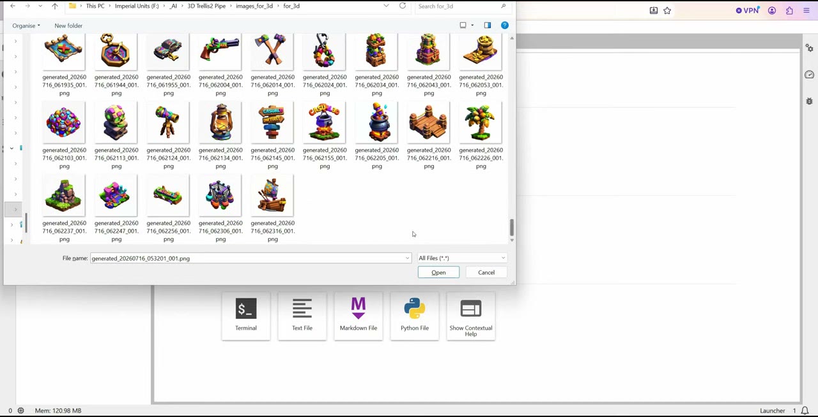The height and width of the screenshot is (417, 818).
Task: Refresh the for_3d folder listing
Action: (403, 6)
